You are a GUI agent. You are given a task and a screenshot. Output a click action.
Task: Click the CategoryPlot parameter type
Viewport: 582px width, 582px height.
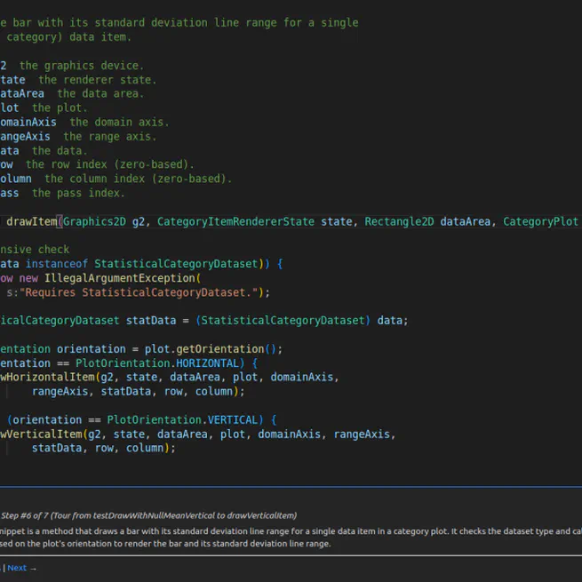point(540,221)
